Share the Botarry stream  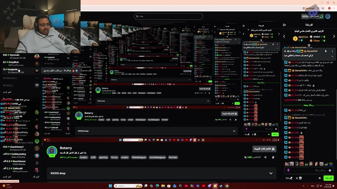pyautogui.click(x=265, y=157)
